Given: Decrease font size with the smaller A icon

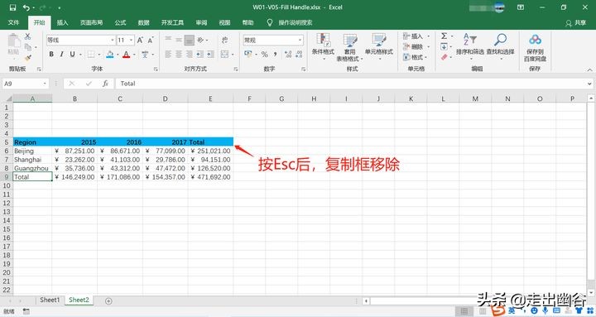Looking at the screenshot, I should click(151, 40).
